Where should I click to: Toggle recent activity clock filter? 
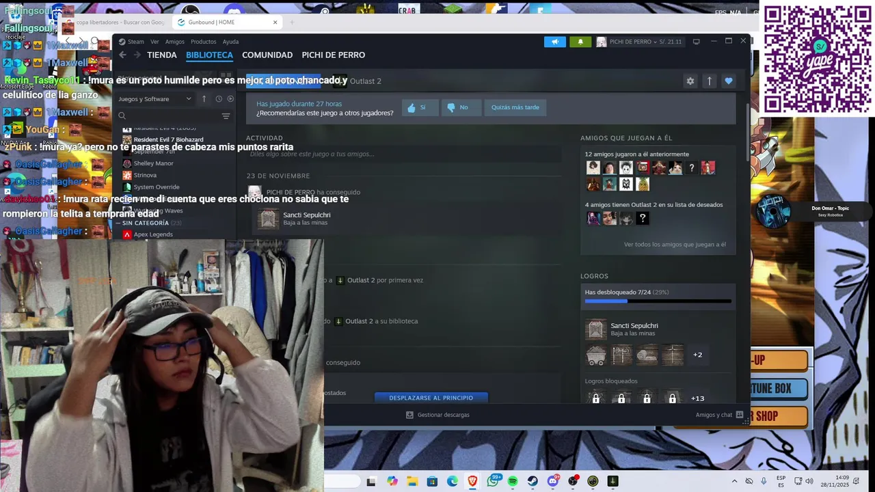click(219, 99)
